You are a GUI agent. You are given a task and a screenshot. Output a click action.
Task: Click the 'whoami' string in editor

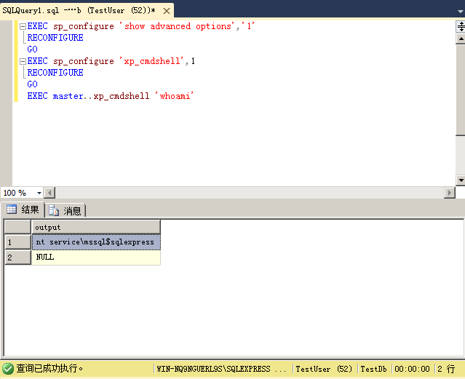[175, 96]
